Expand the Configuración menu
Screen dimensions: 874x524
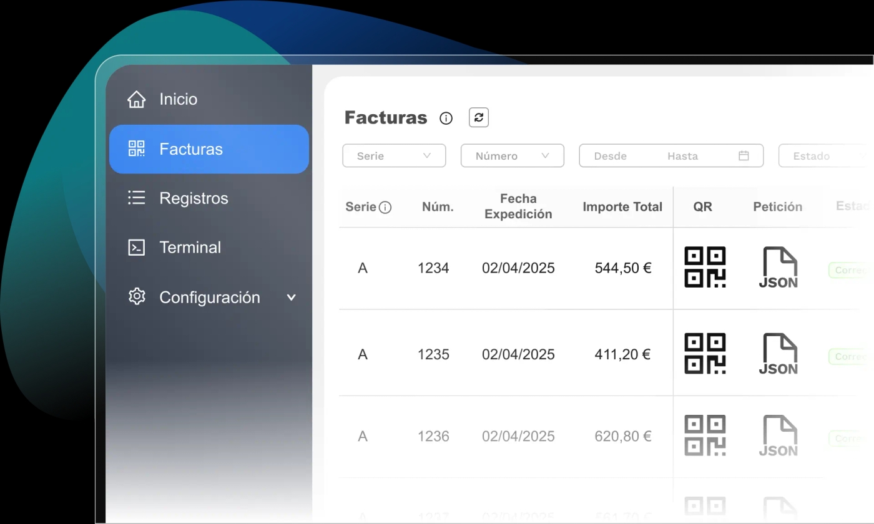pos(291,298)
